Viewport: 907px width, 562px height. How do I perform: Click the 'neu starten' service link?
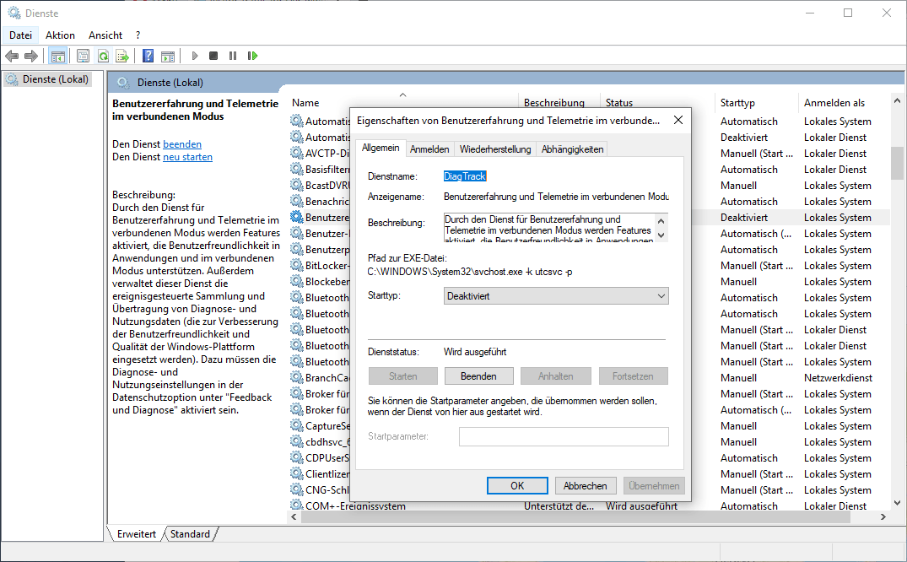point(187,157)
